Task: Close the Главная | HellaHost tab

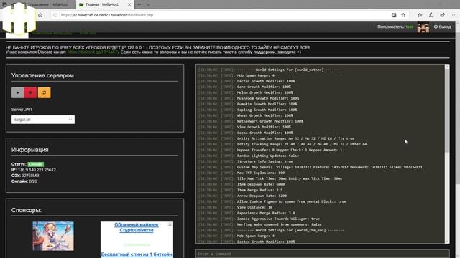Action: (129, 5)
